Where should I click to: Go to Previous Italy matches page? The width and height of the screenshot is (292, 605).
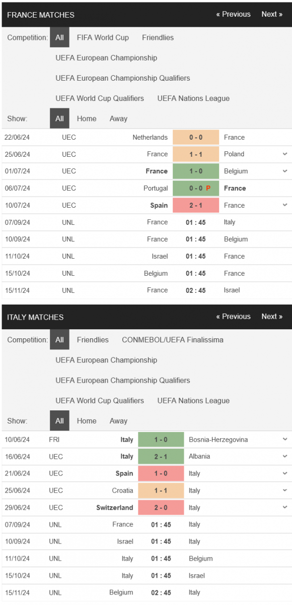pyautogui.click(x=233, y=317)
